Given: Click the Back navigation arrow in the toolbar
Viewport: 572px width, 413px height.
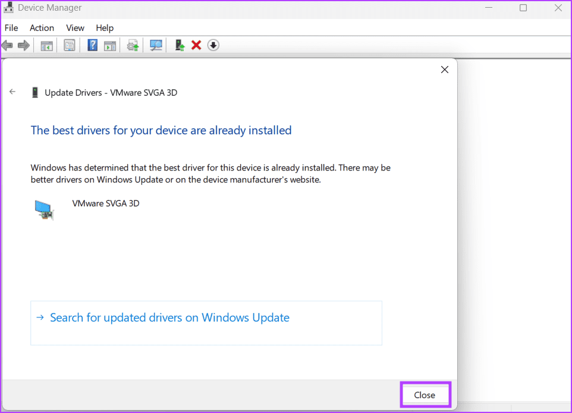Looking at the screenshot, I should coord(7,45).
